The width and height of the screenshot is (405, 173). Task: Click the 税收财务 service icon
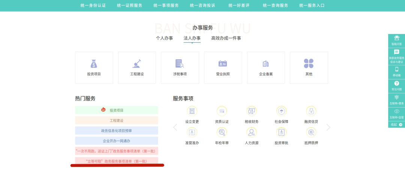pyautogui.click(x=252, y=111)
